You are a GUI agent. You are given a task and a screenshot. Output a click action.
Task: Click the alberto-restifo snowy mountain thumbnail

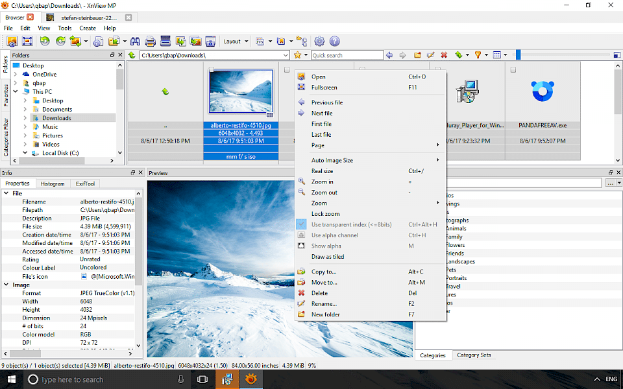tap(241, 91)
